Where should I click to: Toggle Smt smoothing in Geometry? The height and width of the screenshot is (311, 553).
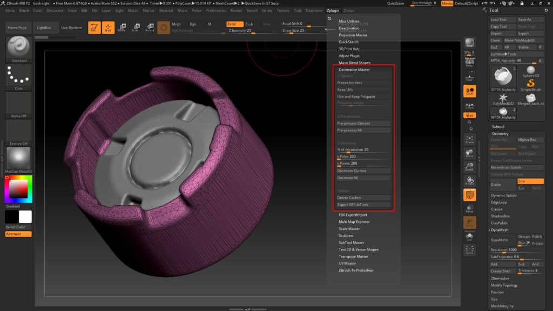pyautogui.click(x=530, y=181)
